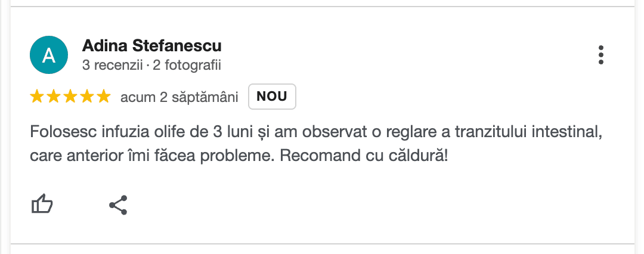Viewport: 644px width, 254px height.
Task: Like the review with the thumbs-up icon
Action: tap(42, 205)
